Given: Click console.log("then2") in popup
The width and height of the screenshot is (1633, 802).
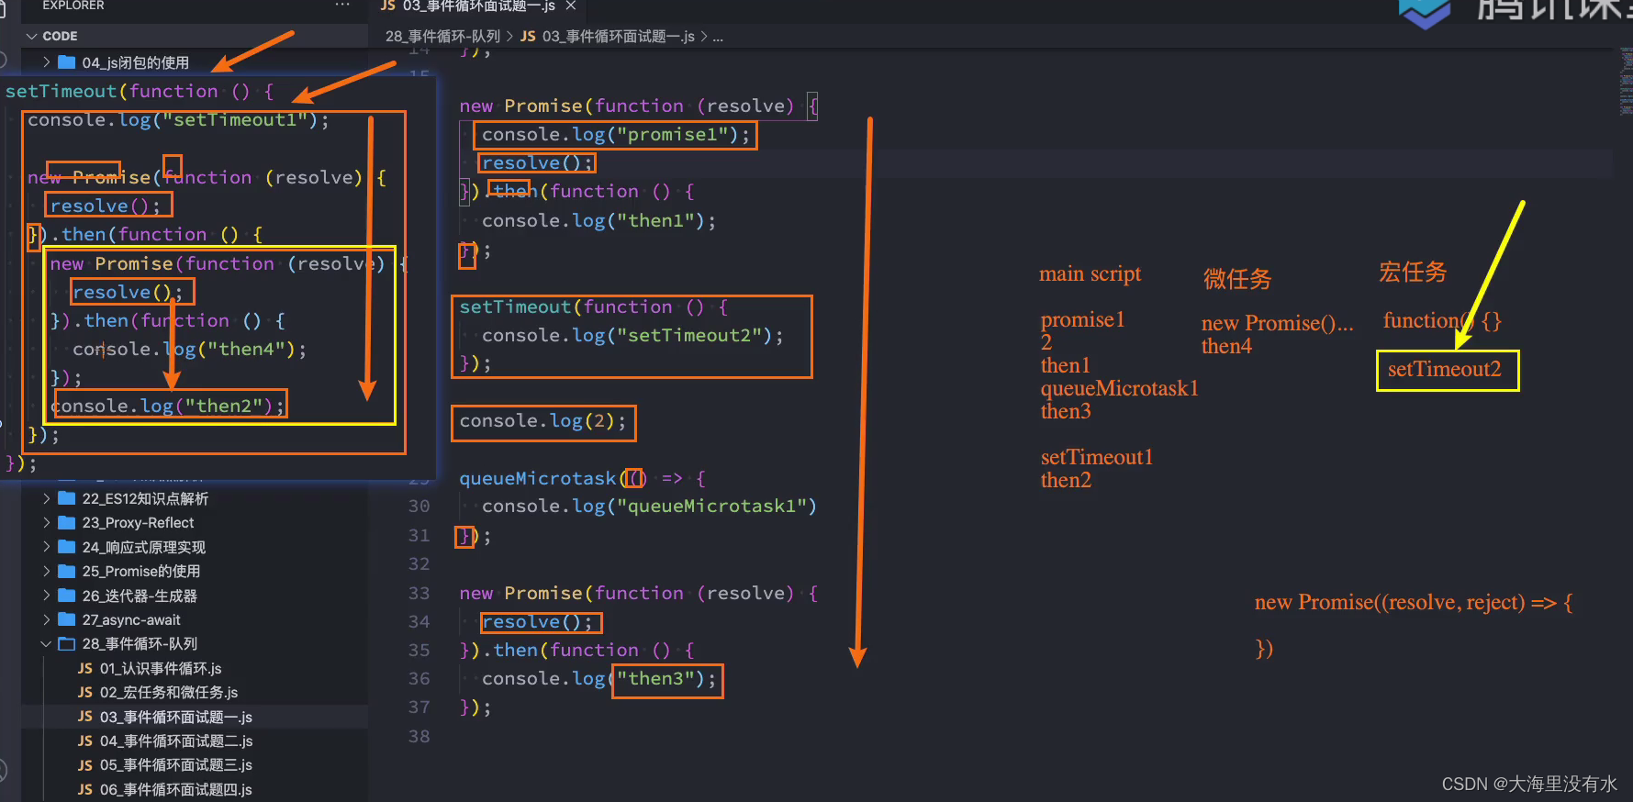Looking at the screenshot, I should [167, 406].
